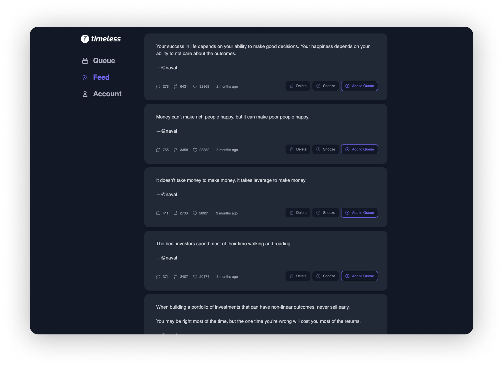Click the heart icon showing 20174 likes

click(195, 277)
